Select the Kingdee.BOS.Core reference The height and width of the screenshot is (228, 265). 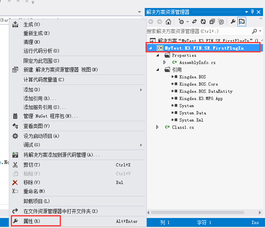[x=198, y=84]
